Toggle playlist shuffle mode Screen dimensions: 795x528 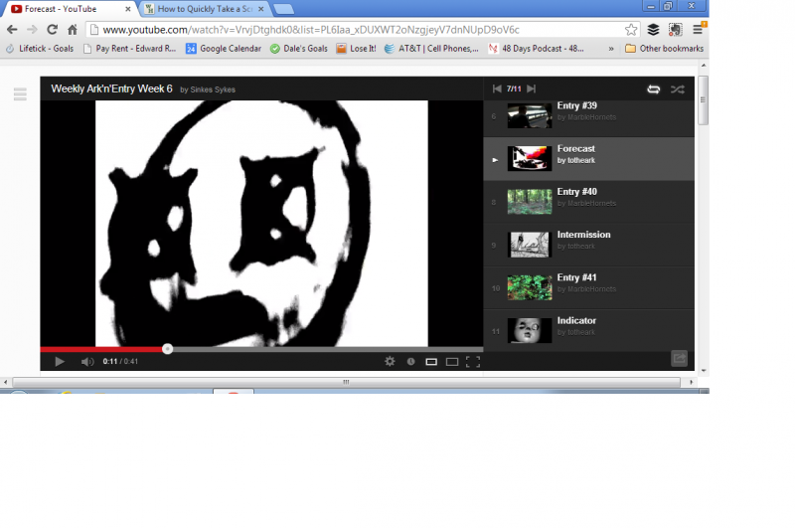pyautogui.click(x=677, y=89)
